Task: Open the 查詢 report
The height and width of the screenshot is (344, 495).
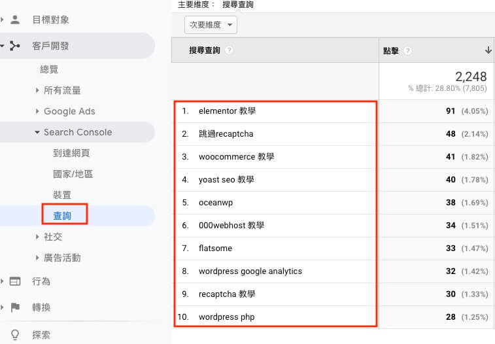Action: [x=62, y=216]
